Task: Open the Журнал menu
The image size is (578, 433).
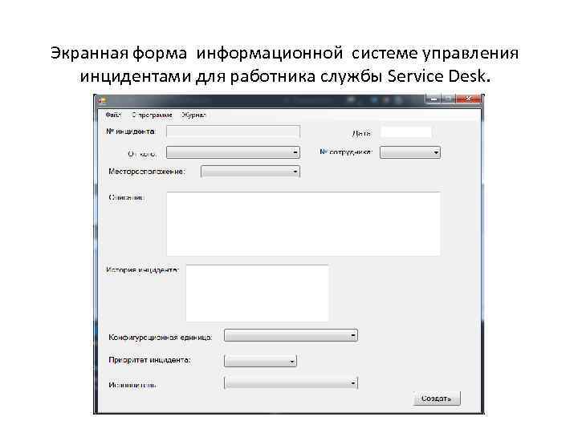Action: pyautogui.click(x=193, y=115)
